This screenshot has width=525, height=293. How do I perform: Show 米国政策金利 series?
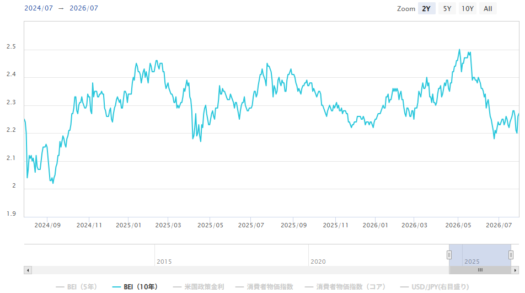[198, 286]
